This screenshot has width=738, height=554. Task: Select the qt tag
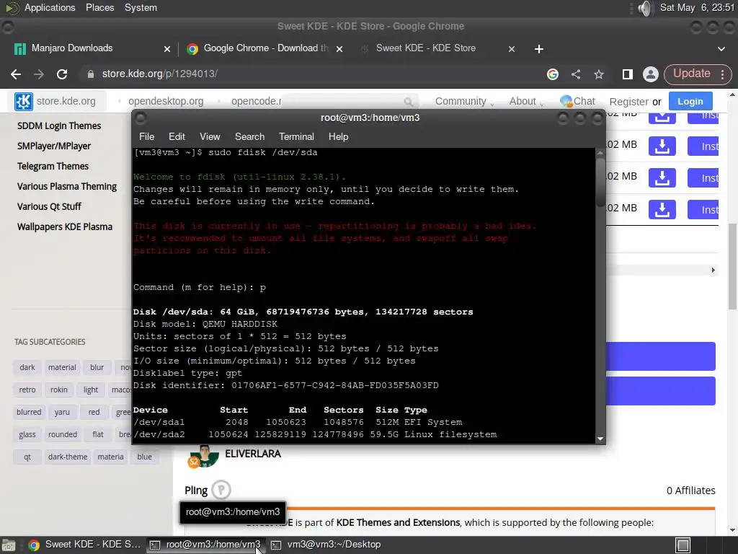27,457
